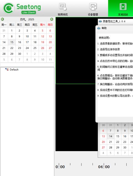Select April 20 in the left calendar
The height and width of the screenshot is (176, 133).
(50, 42)
